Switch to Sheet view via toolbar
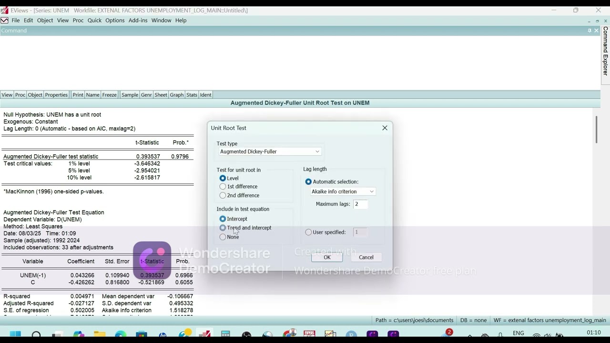This screenshot has width=610, height=343. [x=161, y=95]
